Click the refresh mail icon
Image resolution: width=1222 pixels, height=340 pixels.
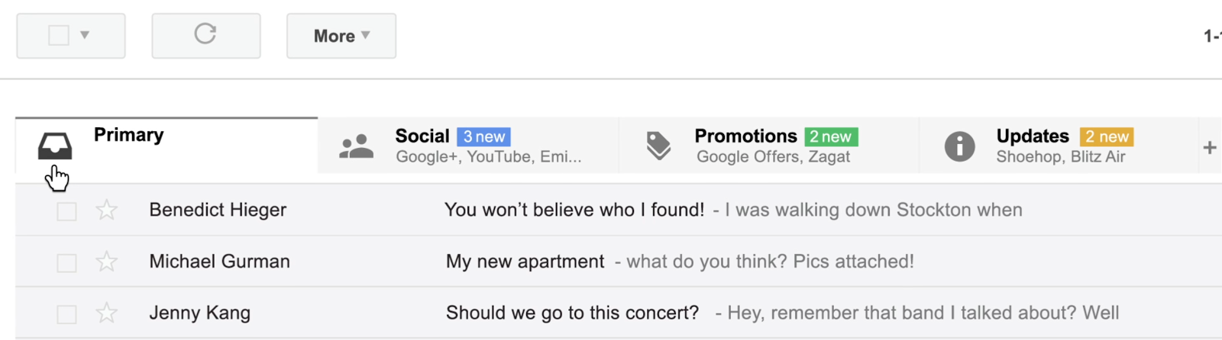point(205,34)
